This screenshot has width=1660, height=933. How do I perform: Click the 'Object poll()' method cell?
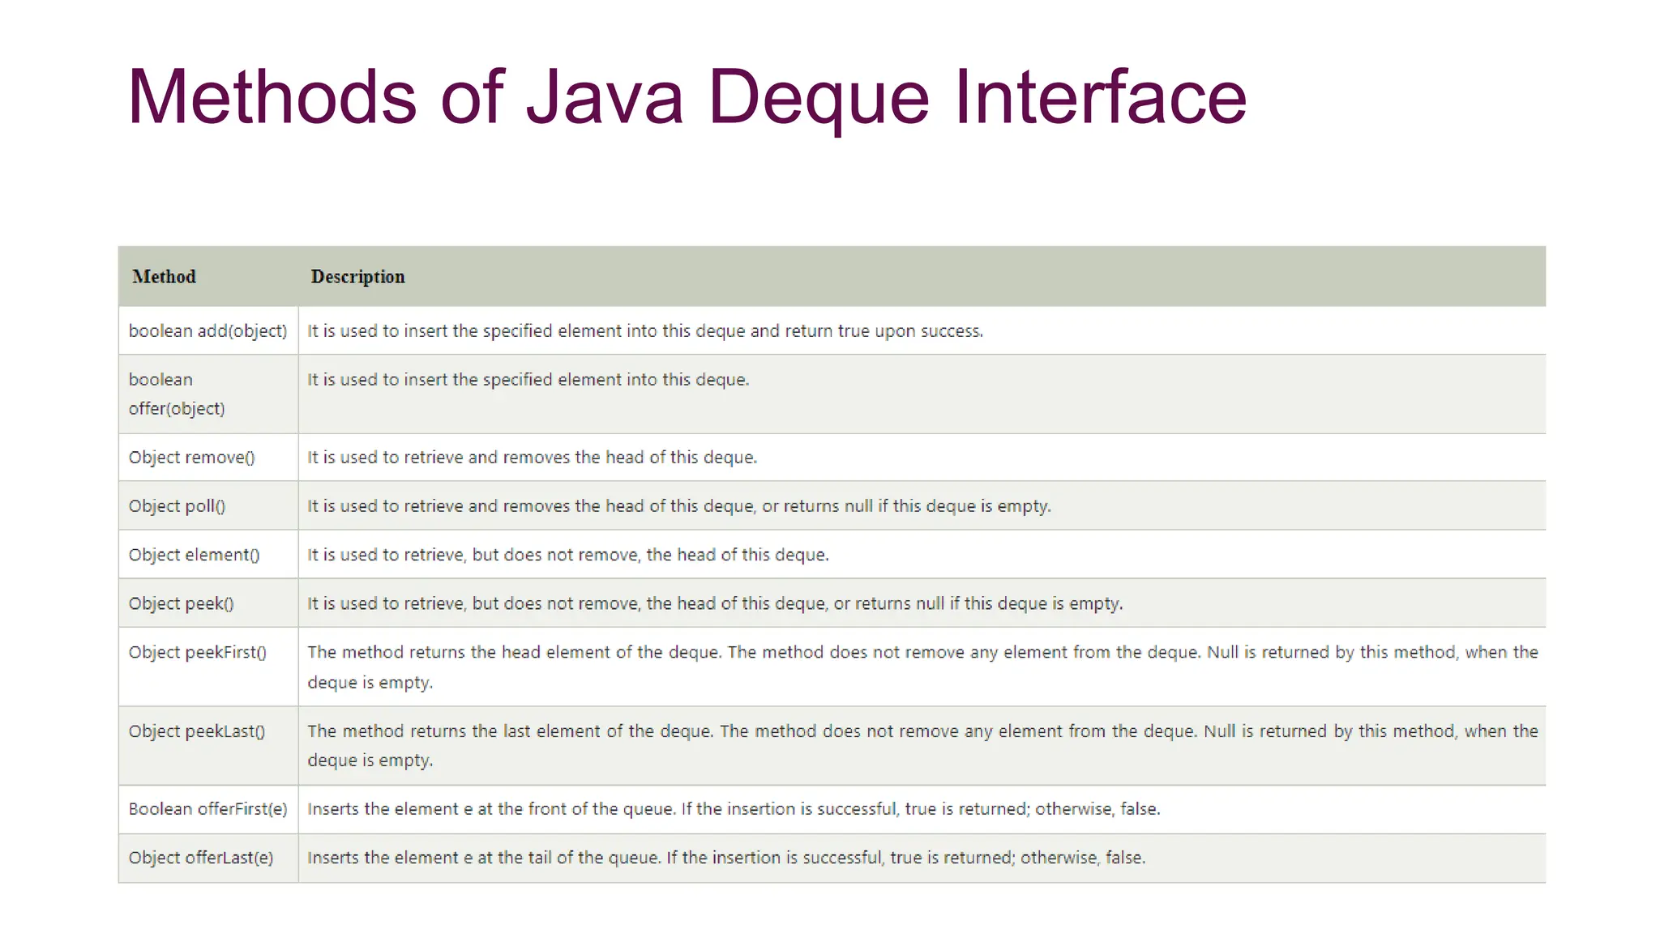[x=208, y=506]
